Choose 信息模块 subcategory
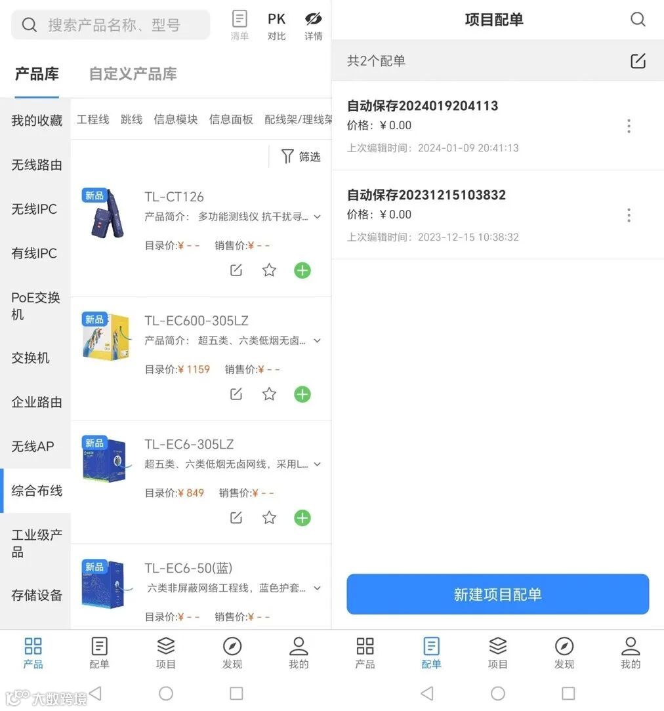Screen dimensions: 664x711 tap(176, 119)
